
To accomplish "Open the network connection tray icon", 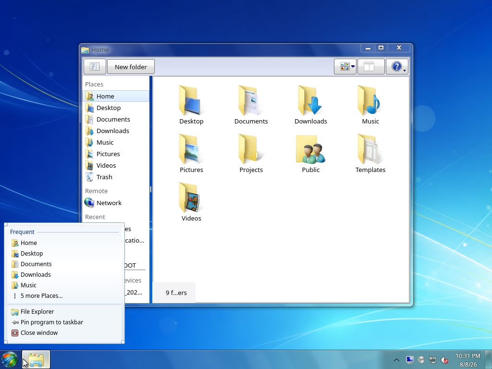I will coord(433,360).
